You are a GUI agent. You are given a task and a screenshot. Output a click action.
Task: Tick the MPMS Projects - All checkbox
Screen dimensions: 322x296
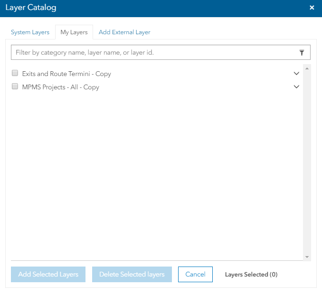(15, 87)
